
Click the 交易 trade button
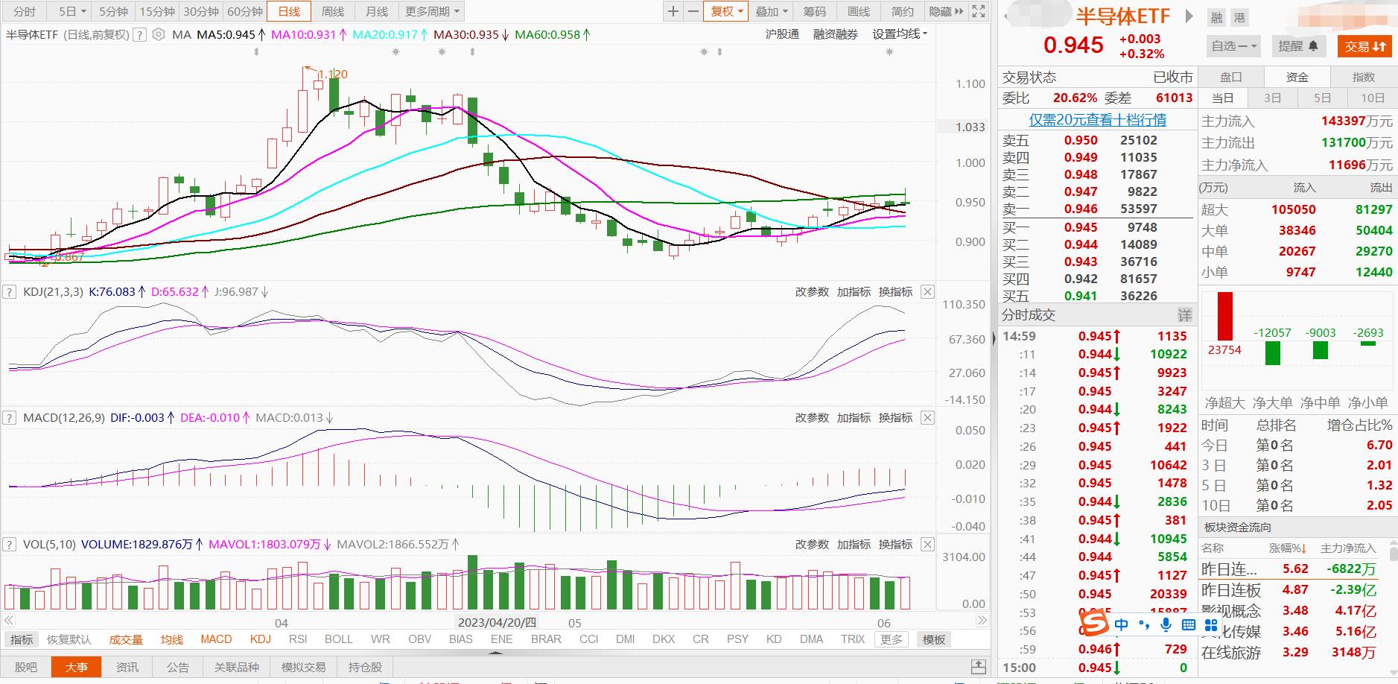coord(1365,46)
